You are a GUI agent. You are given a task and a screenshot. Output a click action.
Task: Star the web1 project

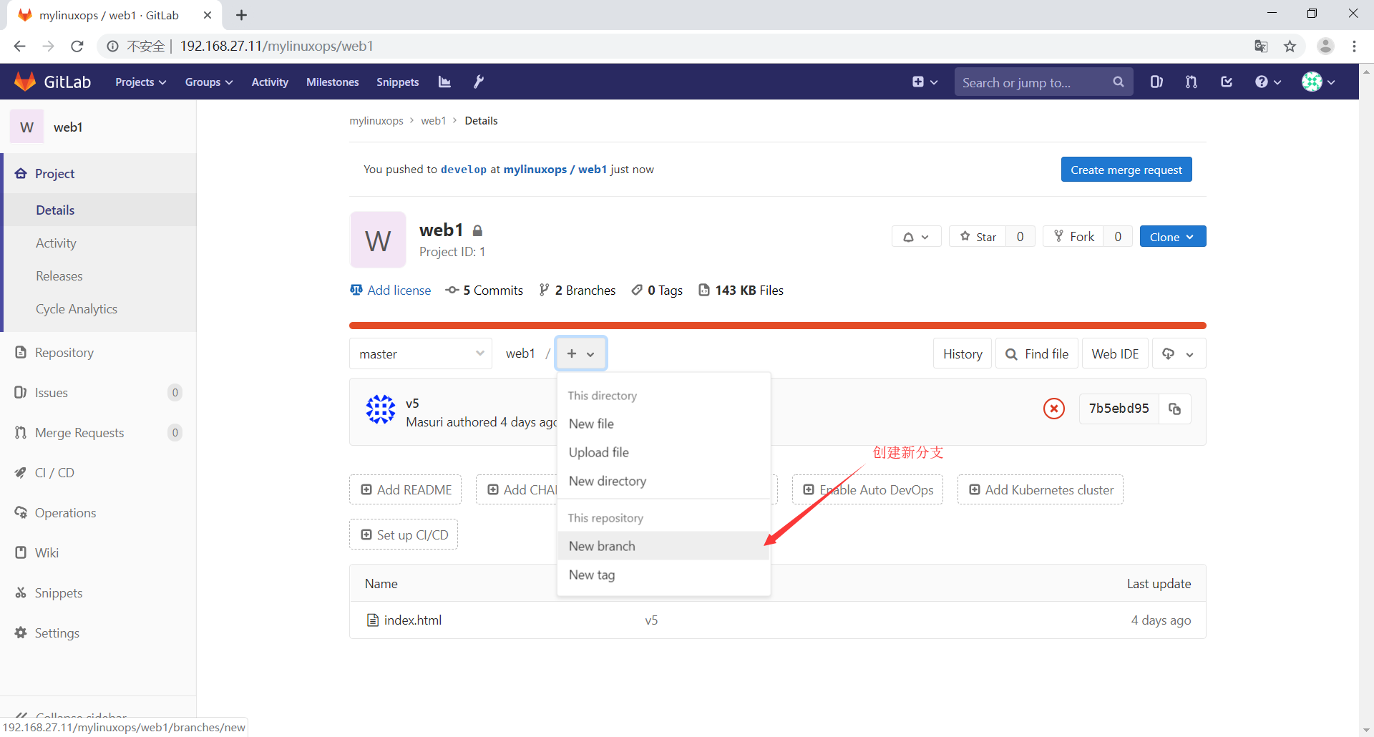pyautogui.click(x=978, y=237)
